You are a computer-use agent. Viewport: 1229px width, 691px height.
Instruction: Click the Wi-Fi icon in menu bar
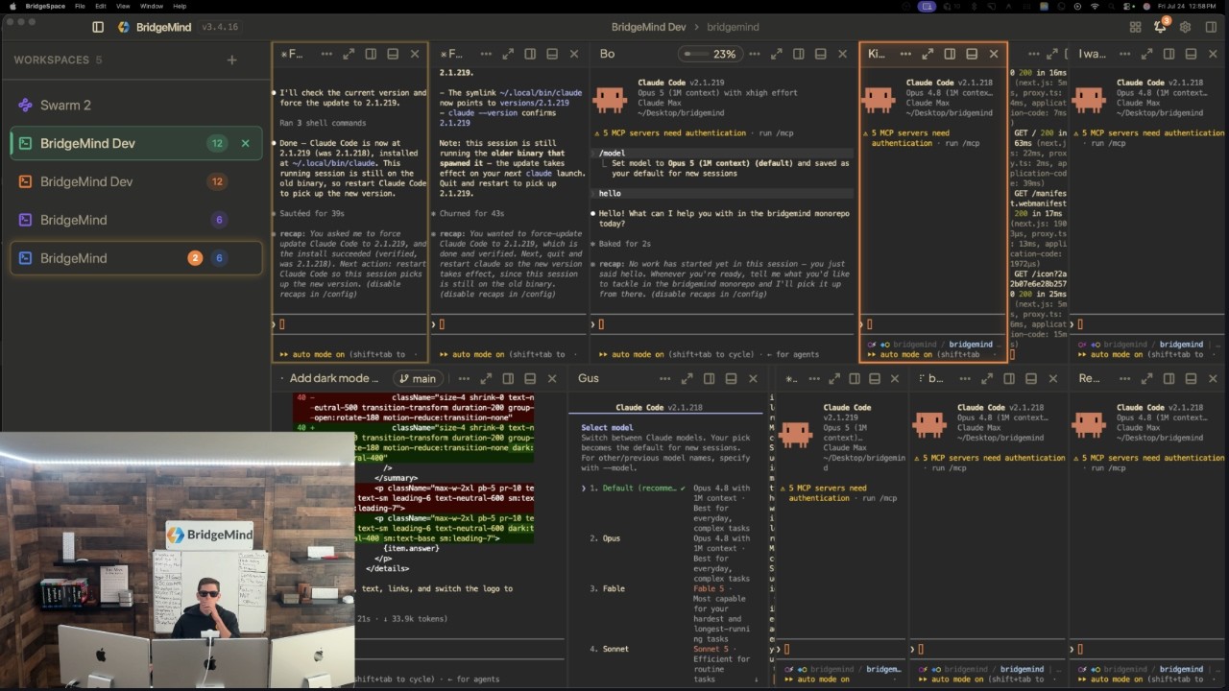pos(1094,6)
